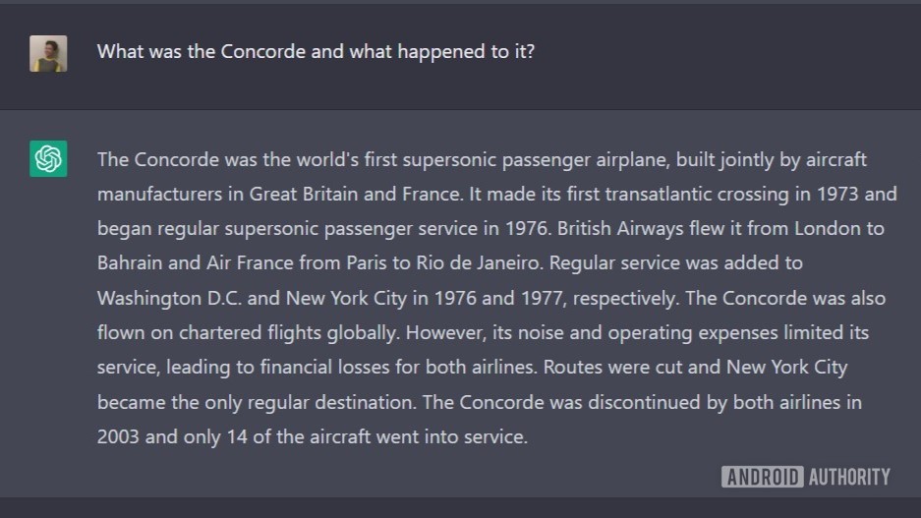
Task: Click the user profile avatar
Action: coord(48,53)
